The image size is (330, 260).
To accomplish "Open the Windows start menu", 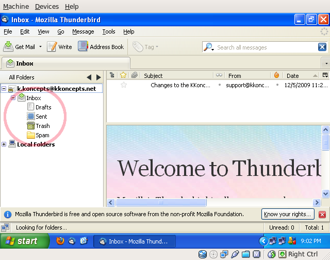I will pyautogui.click(x=24, y=241).
